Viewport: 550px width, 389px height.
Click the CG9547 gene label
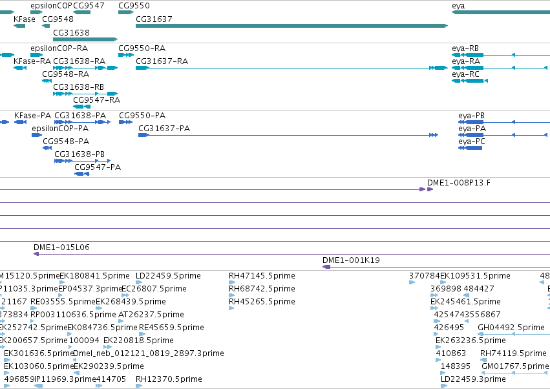[x=89, y=6]
